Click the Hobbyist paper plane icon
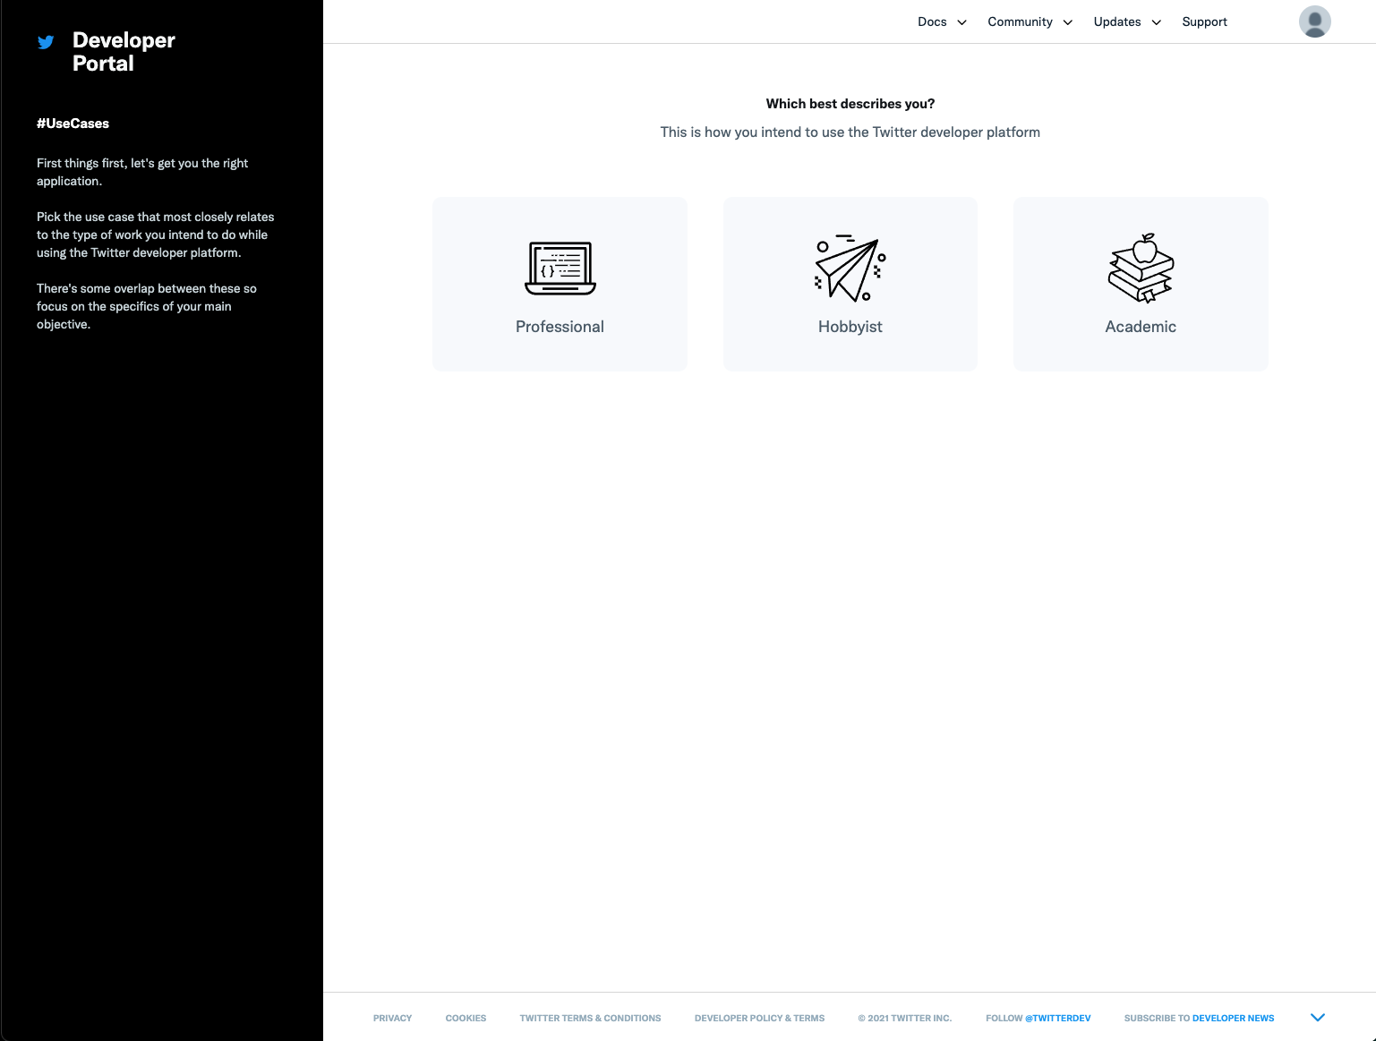This screenshot has height=1041, width=1376. tap(850, 268)
